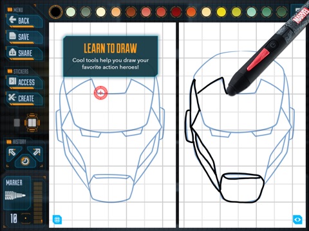Screen dimensions: 309x231
Task: Open the Menu header in sidebar
Action: pos(15,10)
